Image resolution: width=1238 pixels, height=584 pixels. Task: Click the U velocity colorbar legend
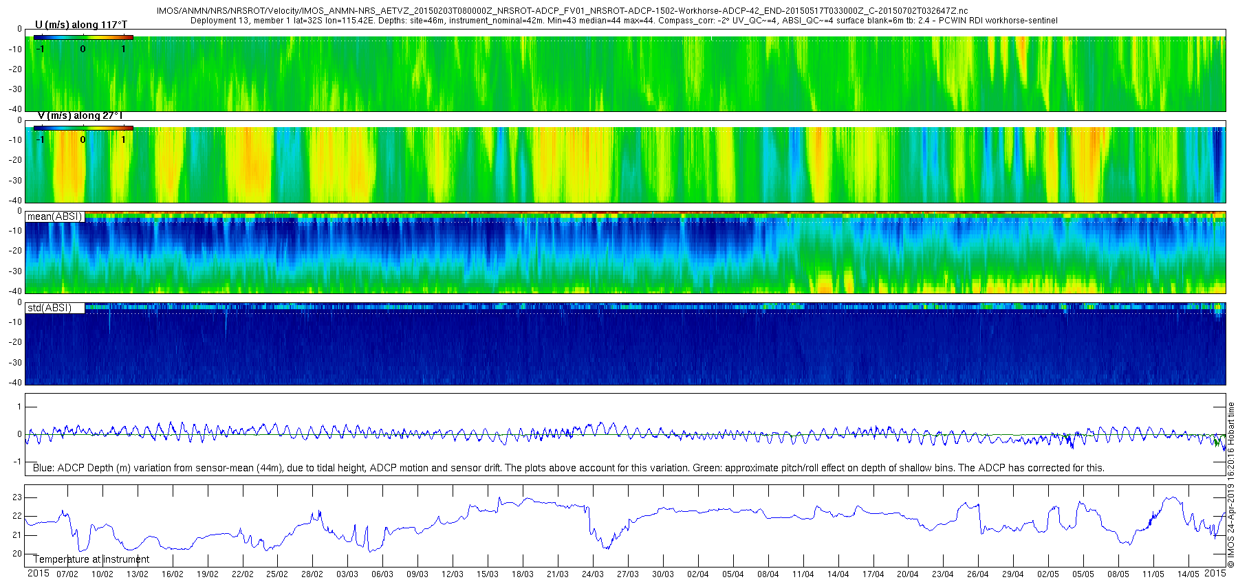click(83, 38)
